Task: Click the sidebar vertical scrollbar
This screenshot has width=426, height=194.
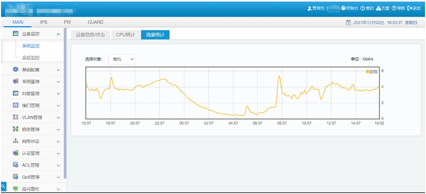Action: 65,103
